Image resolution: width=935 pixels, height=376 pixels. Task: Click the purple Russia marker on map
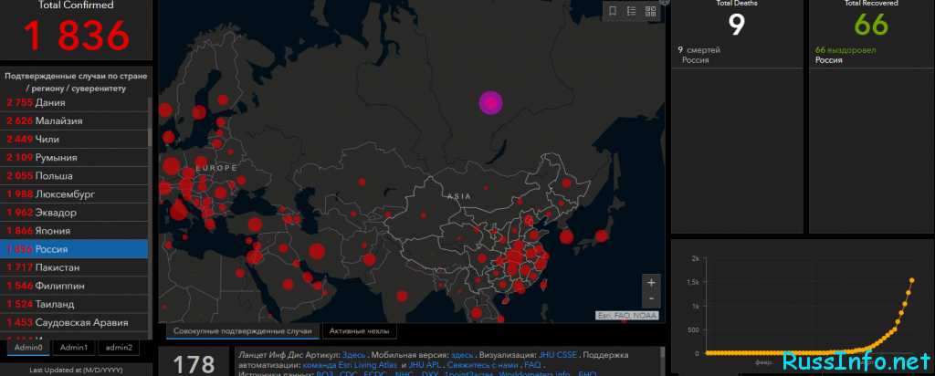(490, 102)
